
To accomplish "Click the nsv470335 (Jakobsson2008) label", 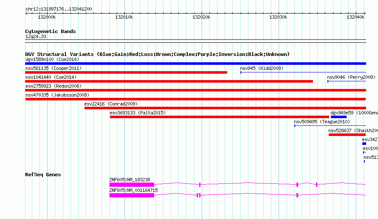I will tap(57, 95).
